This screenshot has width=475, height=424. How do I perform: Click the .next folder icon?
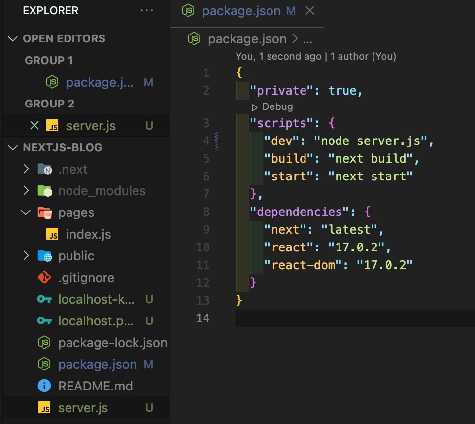point(45,169)
